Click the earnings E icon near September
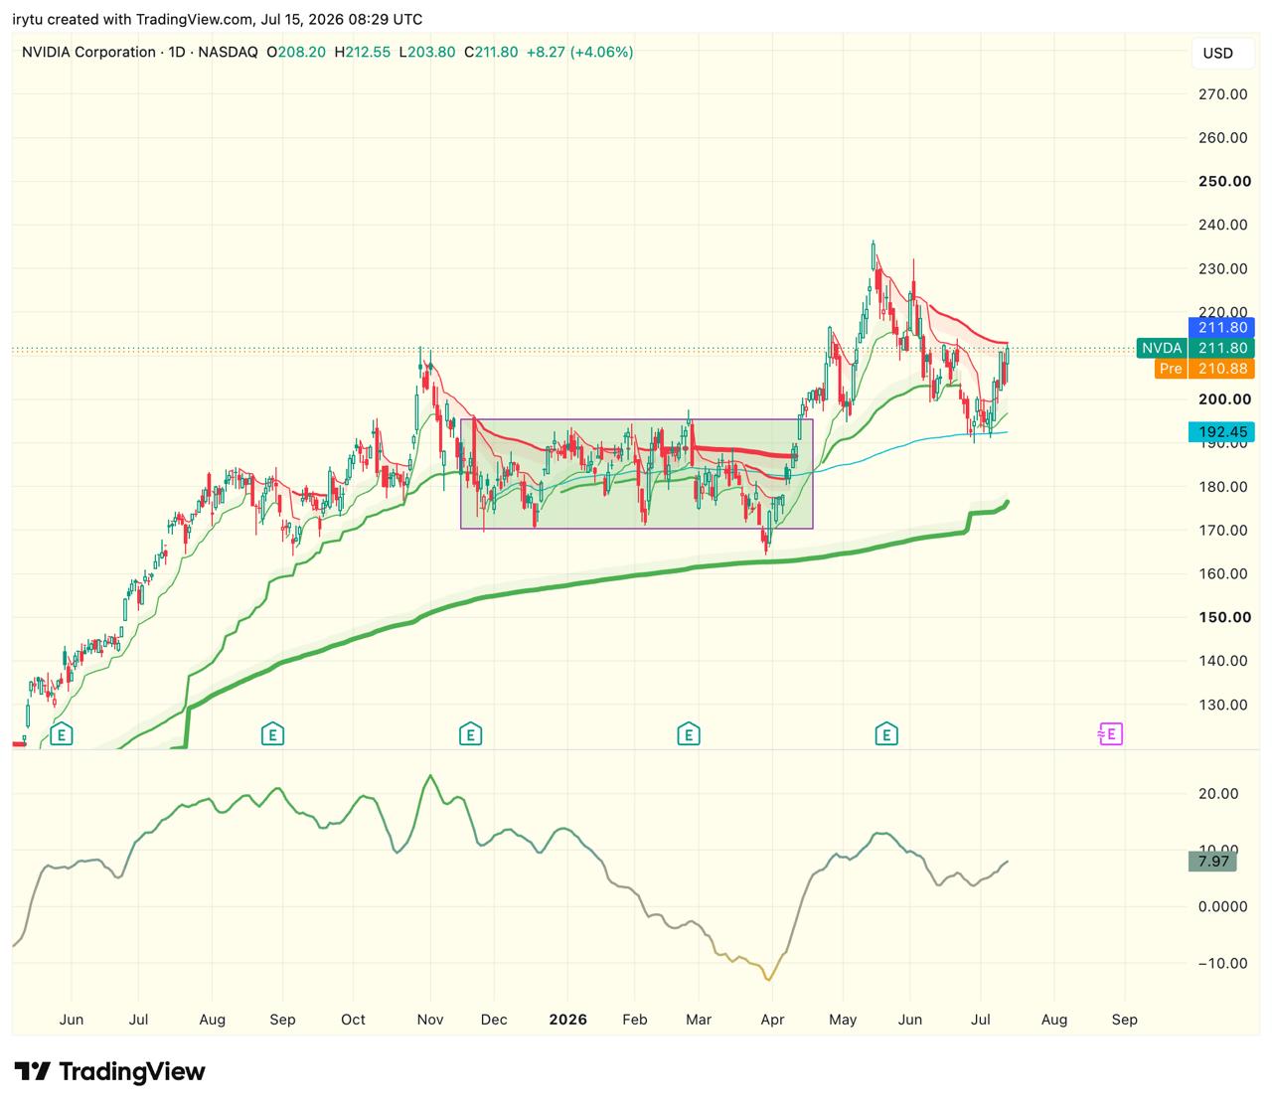The width and height of the screenshot is (1272, 1108). tap(272, 735)
